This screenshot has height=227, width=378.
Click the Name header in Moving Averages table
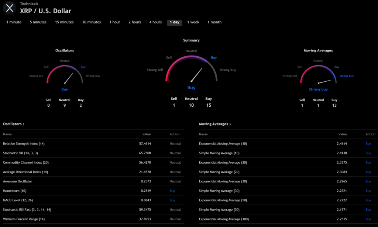203,134
